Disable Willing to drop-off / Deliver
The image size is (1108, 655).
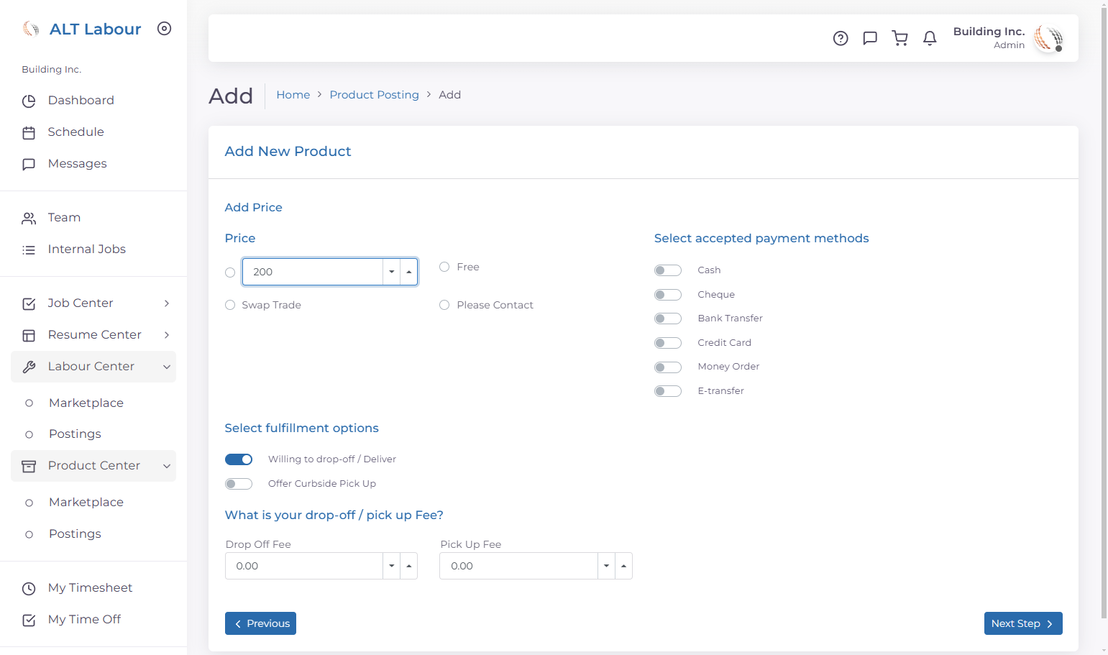(239, 459)
